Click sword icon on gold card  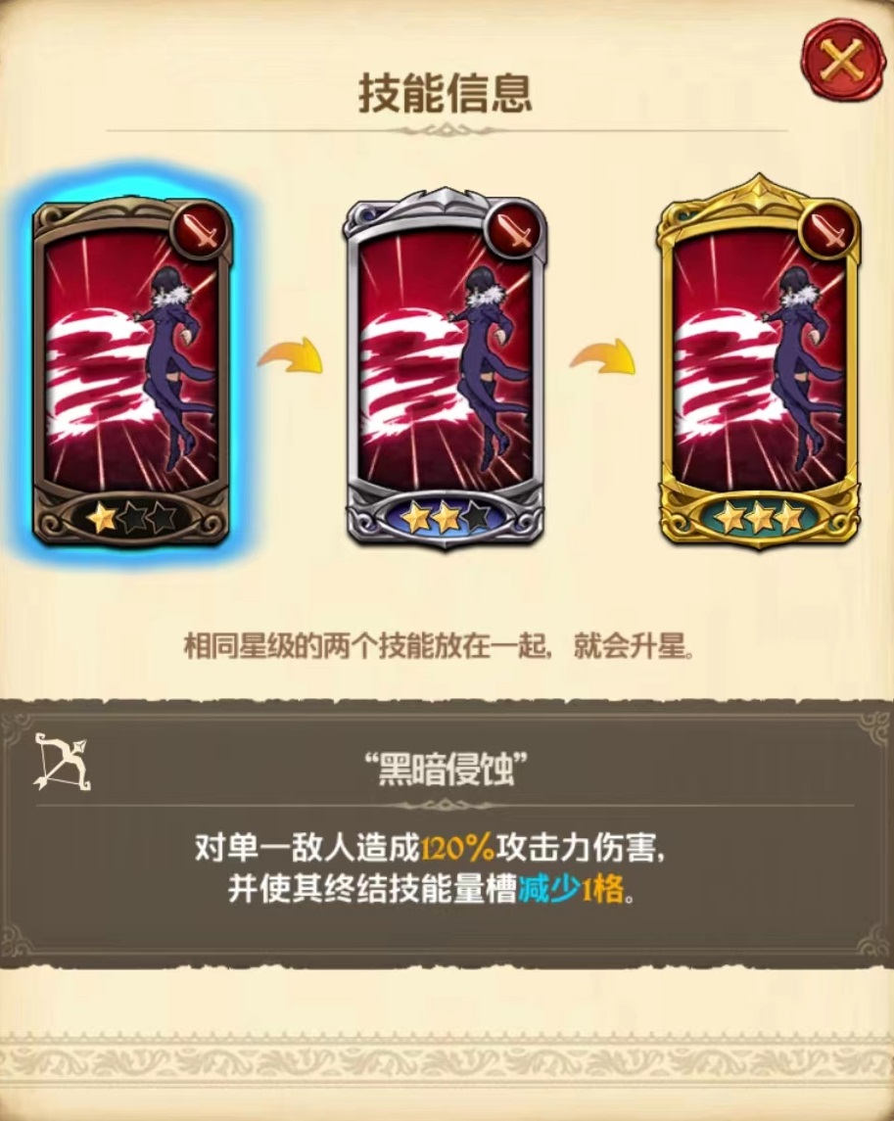click(x=826, y=229)
